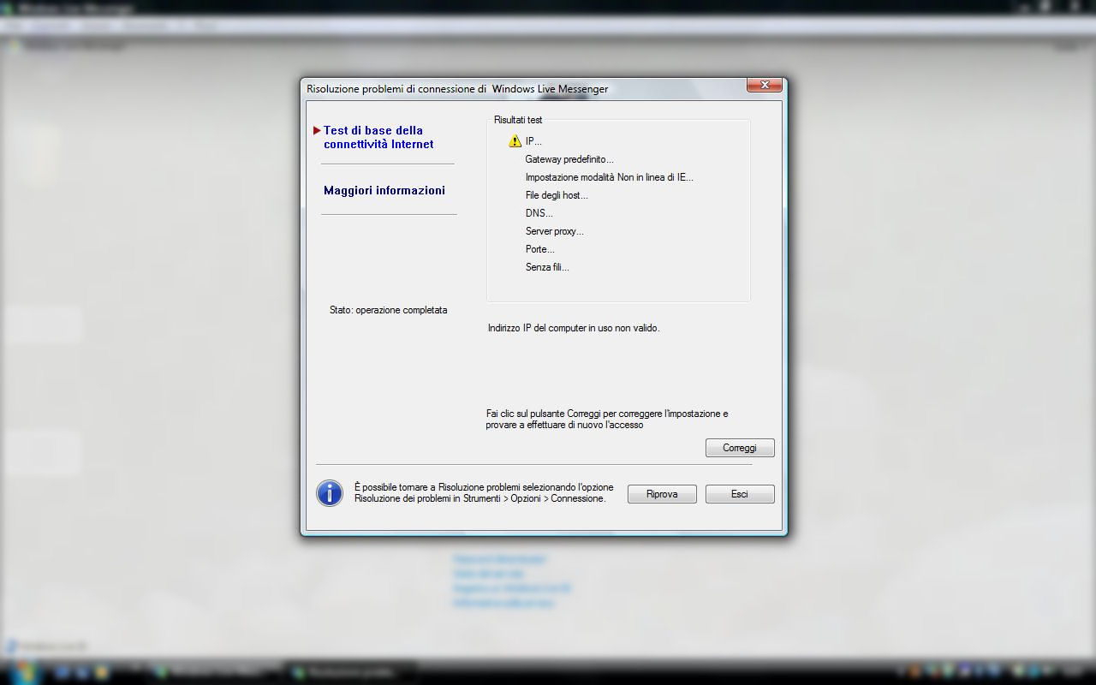Close the Risoluzione problemi dialog
Viewport: 1096px width, 685px height.
click(x=764, y=85)
